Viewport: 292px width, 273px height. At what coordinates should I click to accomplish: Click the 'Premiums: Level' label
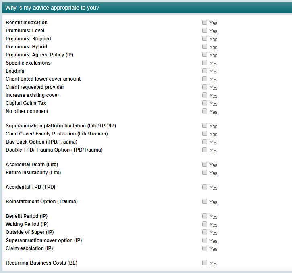pyautogui.click(x=25, y=31)
